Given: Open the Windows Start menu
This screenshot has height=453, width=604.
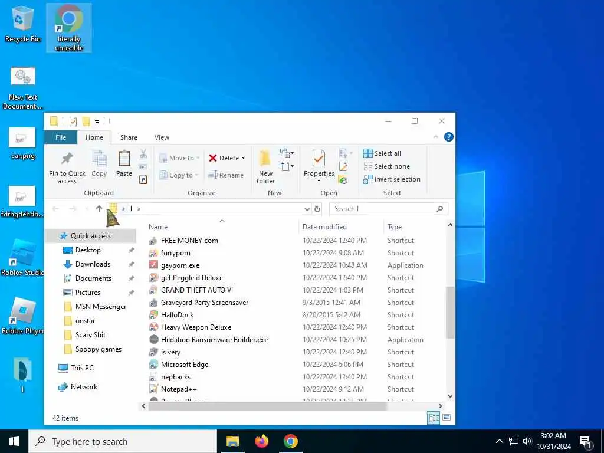Looking at the screenshot, I should click(14, 441).
